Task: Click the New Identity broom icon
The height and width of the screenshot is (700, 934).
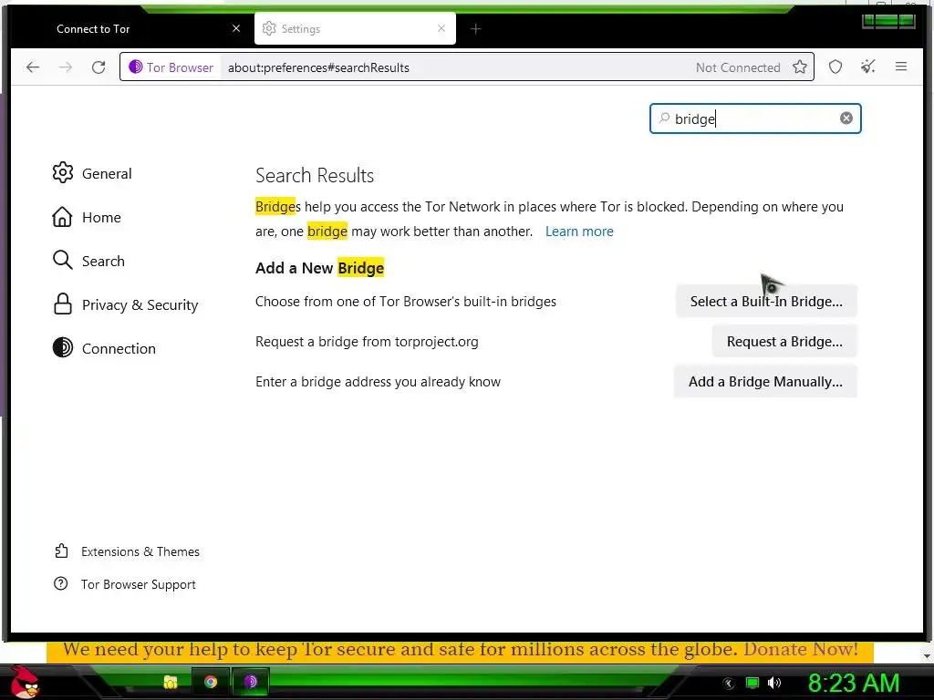Action: (x=868, y=67)
